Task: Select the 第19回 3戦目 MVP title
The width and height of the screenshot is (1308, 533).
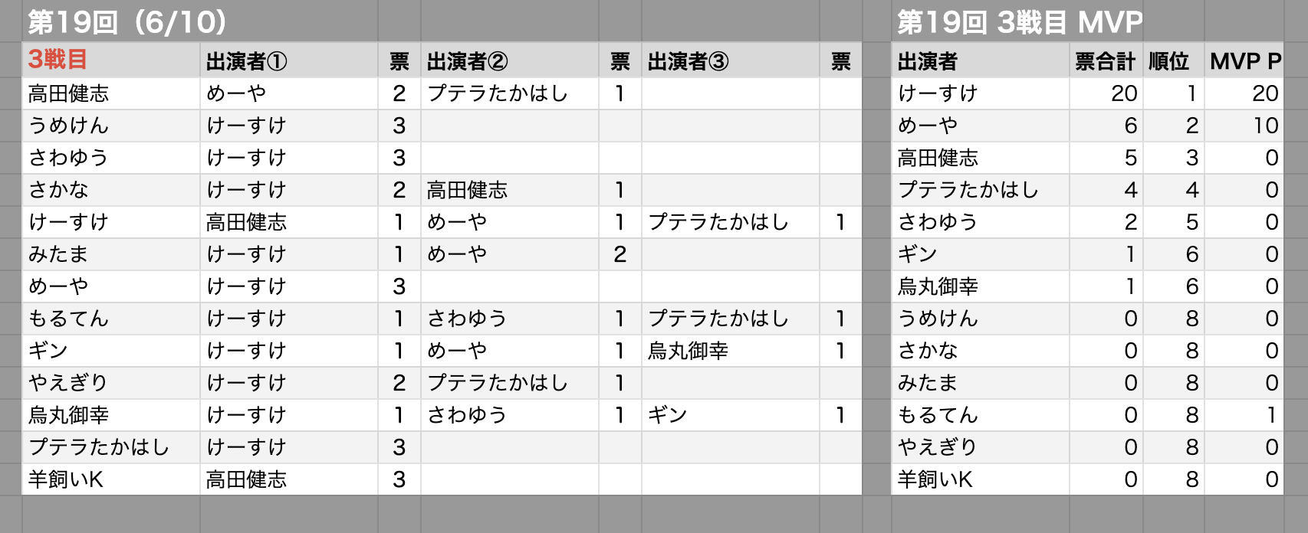Action: pyautogui.click(x=1020, y=22)
